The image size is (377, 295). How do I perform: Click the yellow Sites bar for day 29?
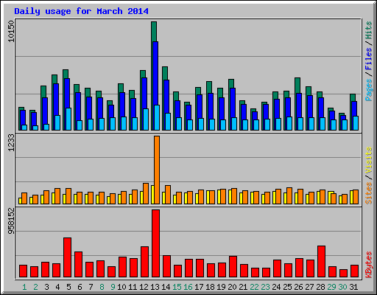pos(331,198)
